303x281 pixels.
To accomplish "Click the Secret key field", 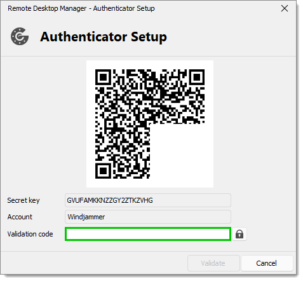I will click(x=148, y=200).
